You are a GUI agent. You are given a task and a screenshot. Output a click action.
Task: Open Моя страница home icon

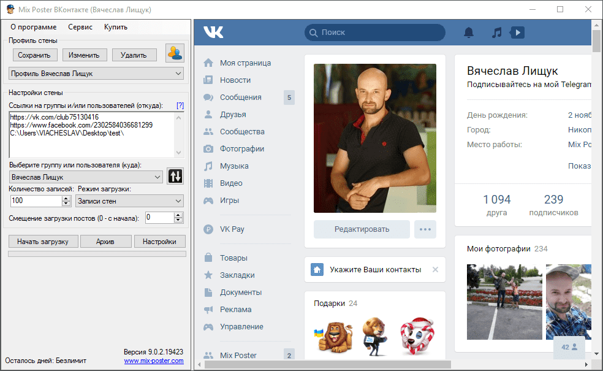tap(208, 63)
